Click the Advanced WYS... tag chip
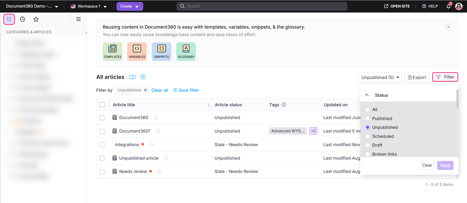This screenshot has width=467, height=203. pos(288,131)
